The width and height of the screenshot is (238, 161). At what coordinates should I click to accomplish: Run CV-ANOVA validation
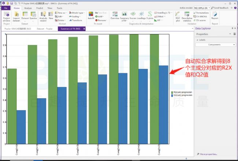[200, 16]
